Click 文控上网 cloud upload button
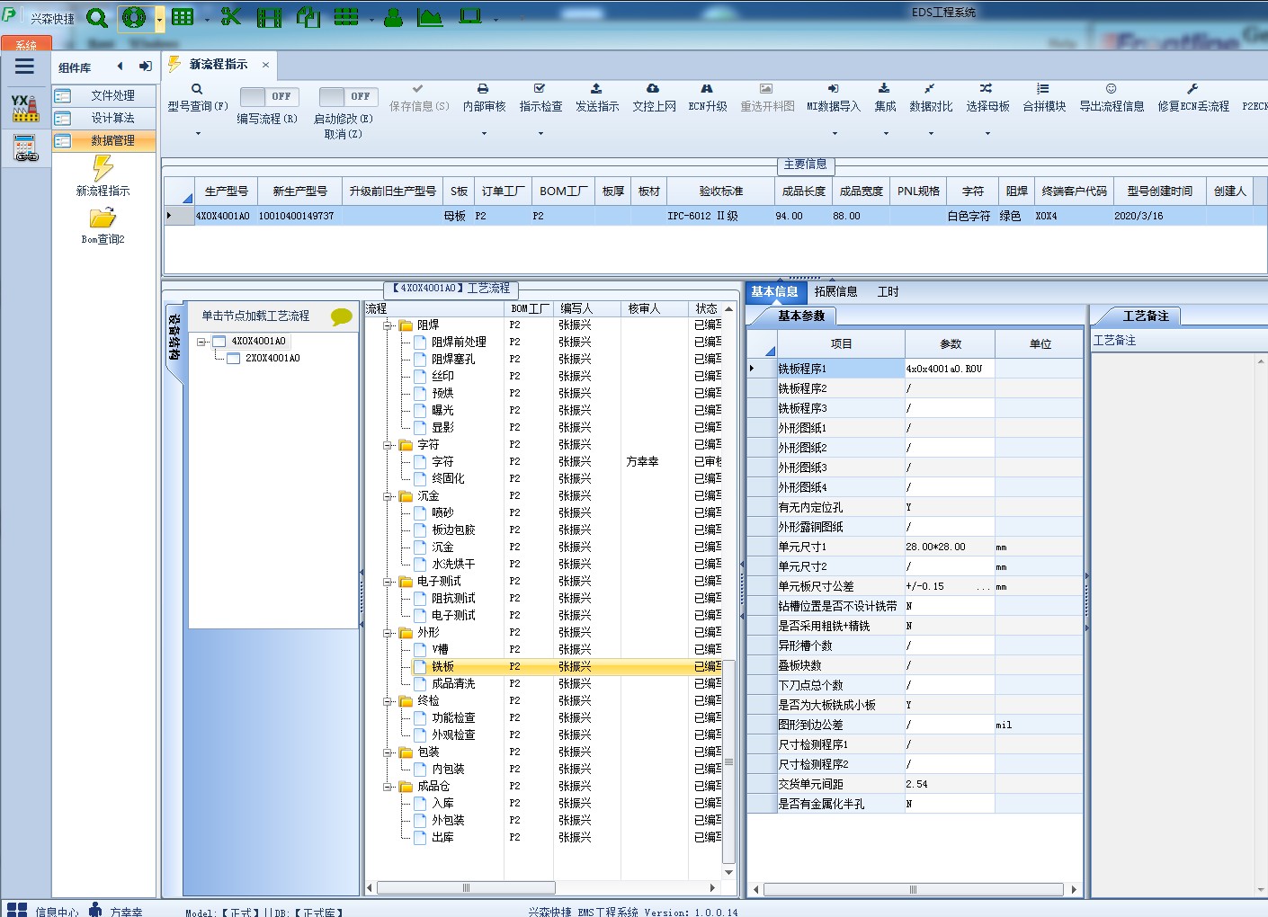The height and width of the screenshot is (917, 1268). point(654,98)
